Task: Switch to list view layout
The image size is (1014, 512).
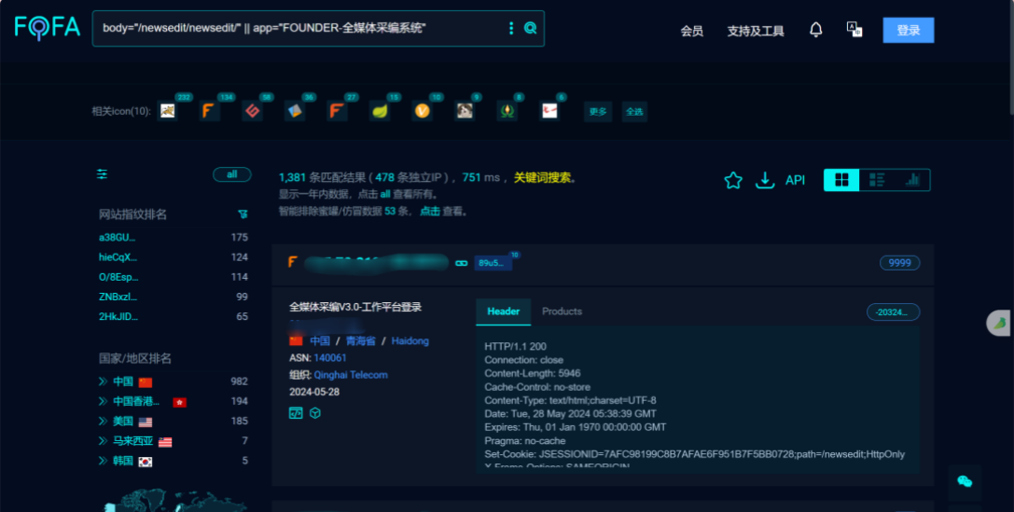Action: coord(877,180)
